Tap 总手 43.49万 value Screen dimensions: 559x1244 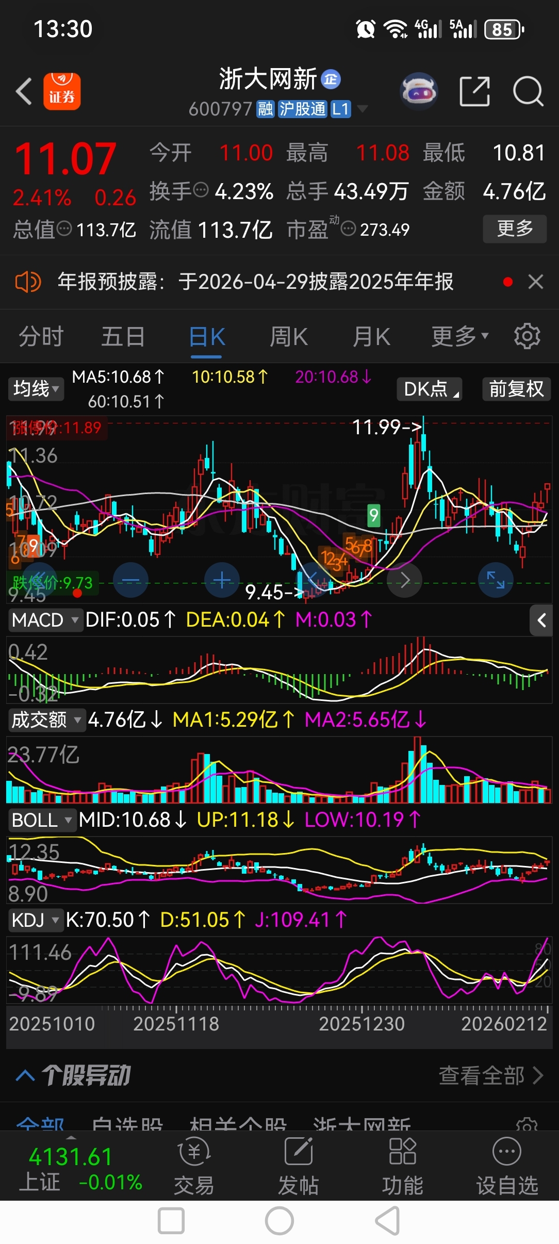[x=371, y=191]
